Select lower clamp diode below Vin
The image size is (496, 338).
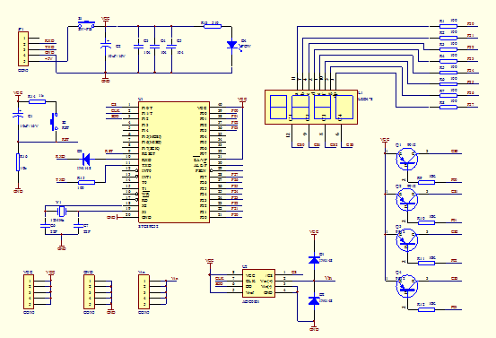[x=314, y=300]
